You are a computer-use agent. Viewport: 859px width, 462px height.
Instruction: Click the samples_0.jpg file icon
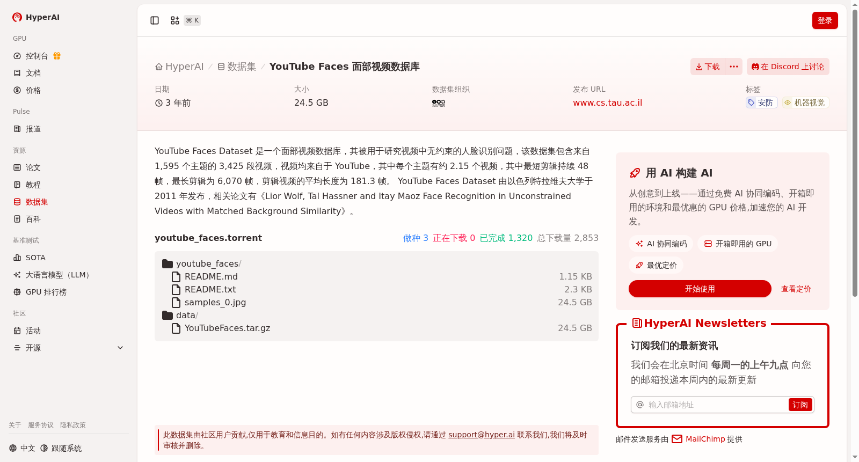click(x=176, y=303)
